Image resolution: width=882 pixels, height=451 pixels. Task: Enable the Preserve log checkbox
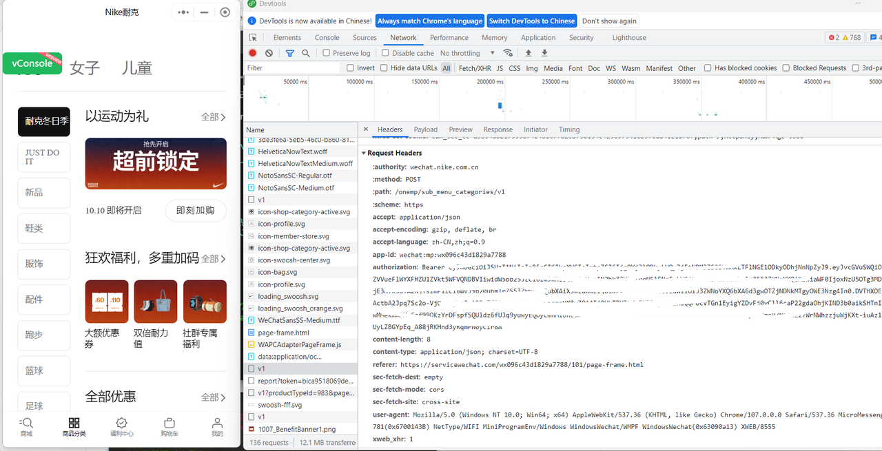(x=327, y=53)
